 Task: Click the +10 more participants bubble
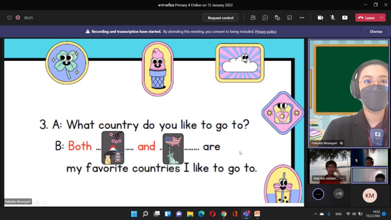tap(339, 194)
